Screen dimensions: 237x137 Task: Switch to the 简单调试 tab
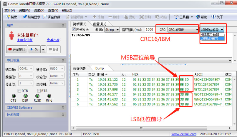[79, 24]
